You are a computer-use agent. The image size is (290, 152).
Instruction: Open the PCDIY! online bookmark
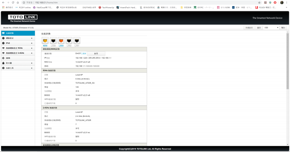tap(23, 8)
